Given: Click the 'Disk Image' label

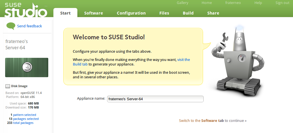Looking at the screenshot, I should (19, 86).
